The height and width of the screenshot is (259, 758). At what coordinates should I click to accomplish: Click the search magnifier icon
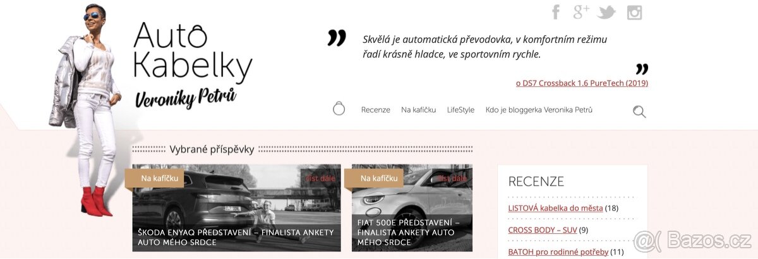coord(639,112)
